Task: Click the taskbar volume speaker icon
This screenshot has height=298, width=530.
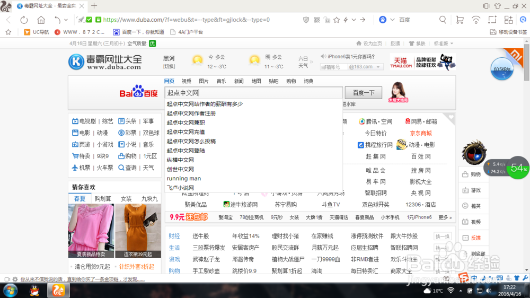Action: click(x=489, y=291)
